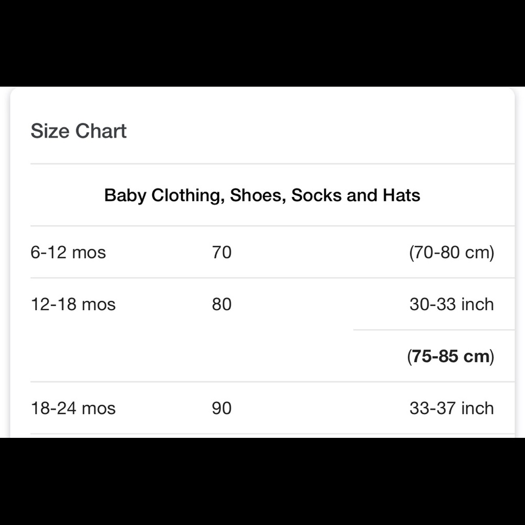Select the 12-18 mos age label
The width and height of the screenshot is (525, 525).
[x=73, y=304]
